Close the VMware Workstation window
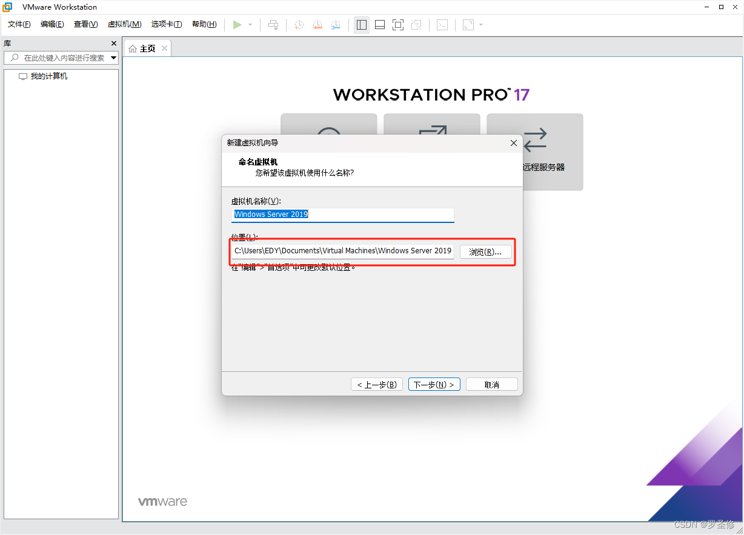 (735, 7)
